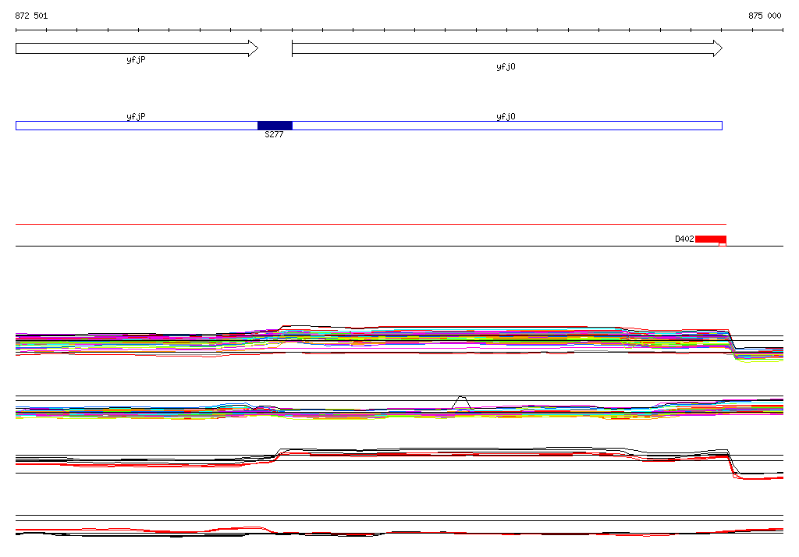Click the thin red horizontal transcript line
The width and height of the screenshot is (799, 557).
coord(371,224)
